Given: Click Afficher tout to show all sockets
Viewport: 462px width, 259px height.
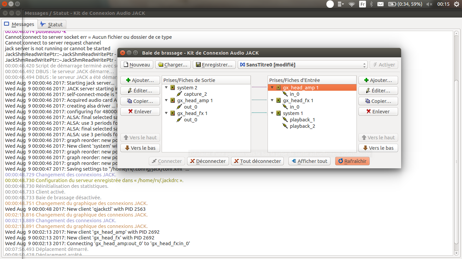Looking at the screenshot, I should tap(309, 161).
